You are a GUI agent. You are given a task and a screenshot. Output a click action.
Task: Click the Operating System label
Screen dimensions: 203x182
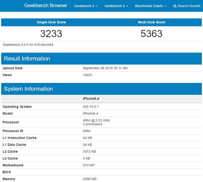click(x=17, y=107)
